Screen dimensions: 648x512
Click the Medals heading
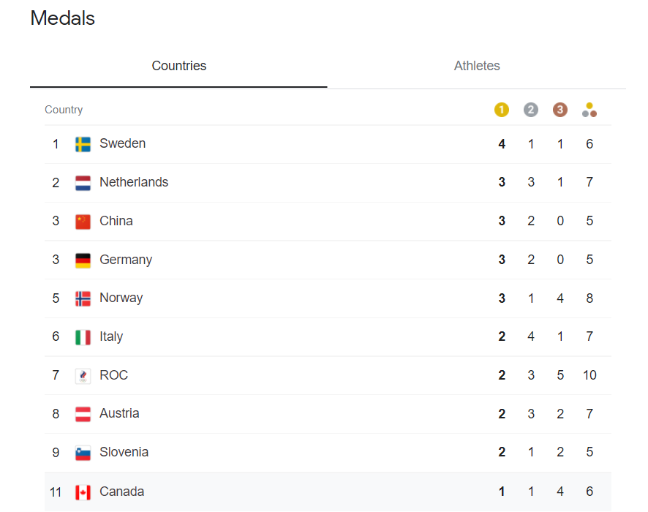pyautogui.click(x=63, y=18)
